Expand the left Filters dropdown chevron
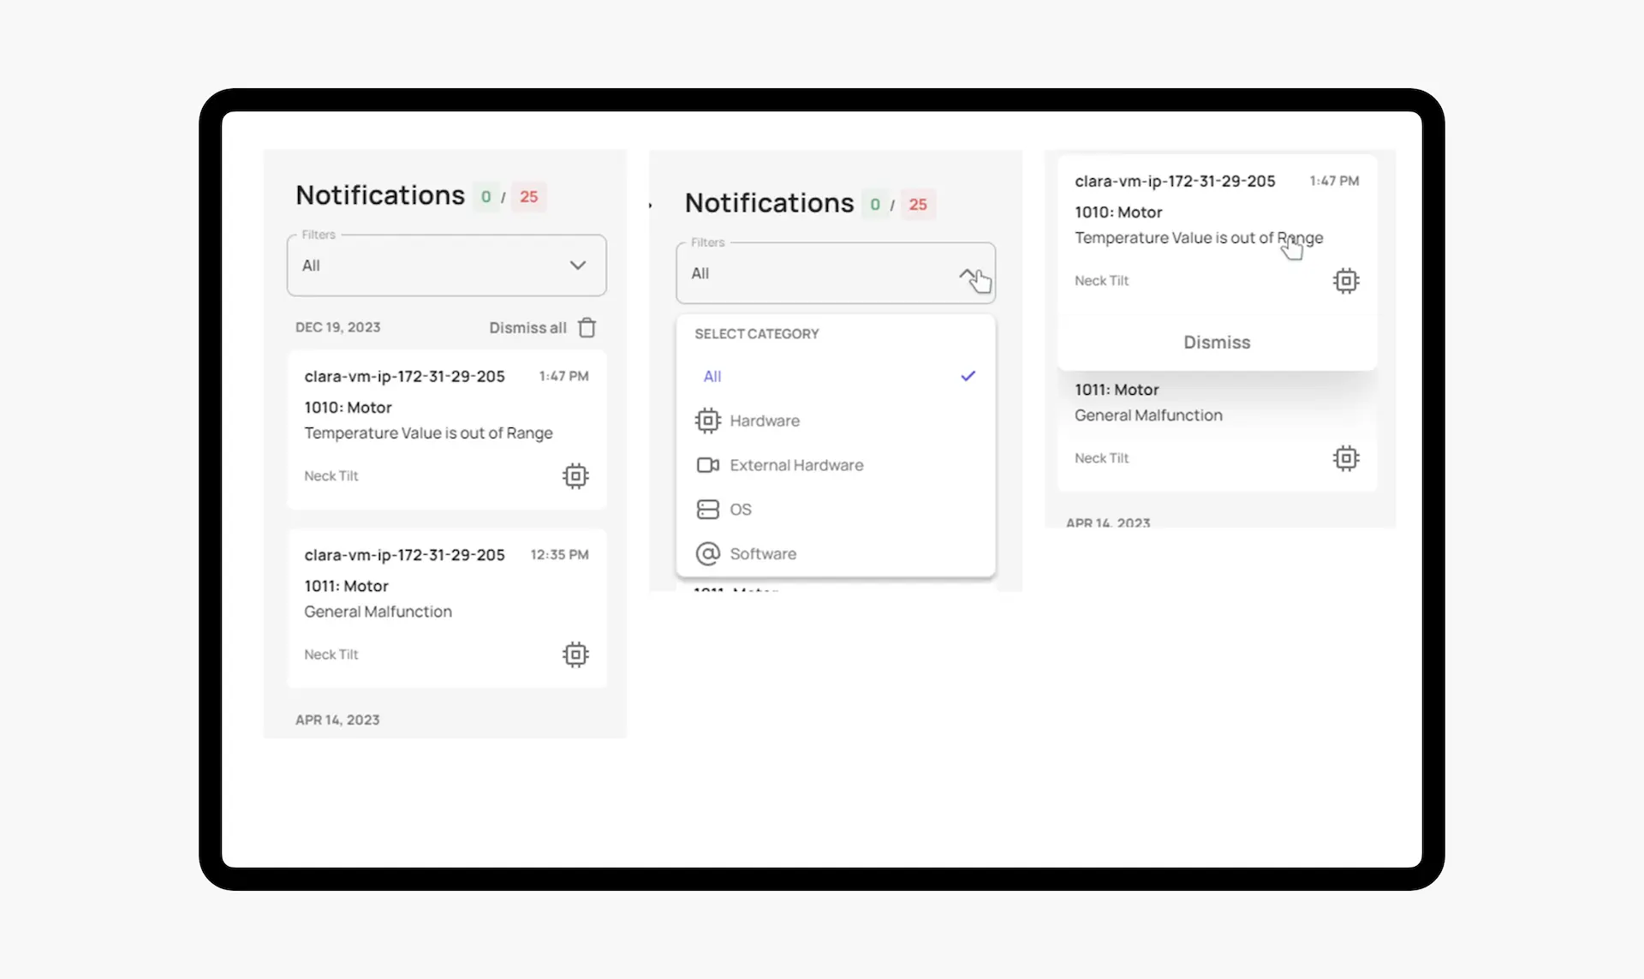 (x=578, y=266)
